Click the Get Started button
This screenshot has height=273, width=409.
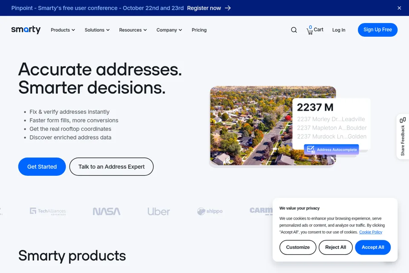tap(42, 167)
